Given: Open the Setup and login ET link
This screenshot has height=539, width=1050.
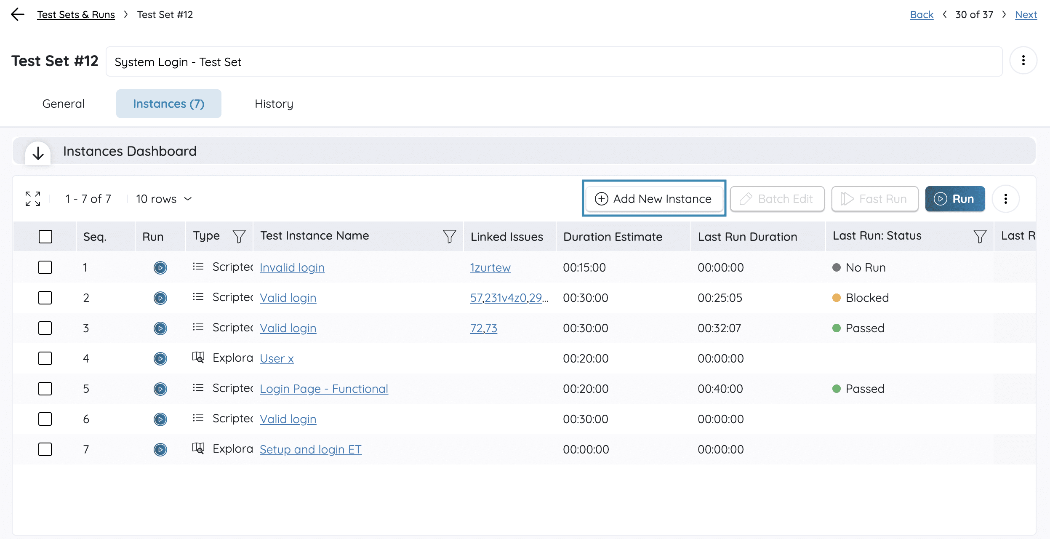Looking at the screenshot, I should [311, 449].
